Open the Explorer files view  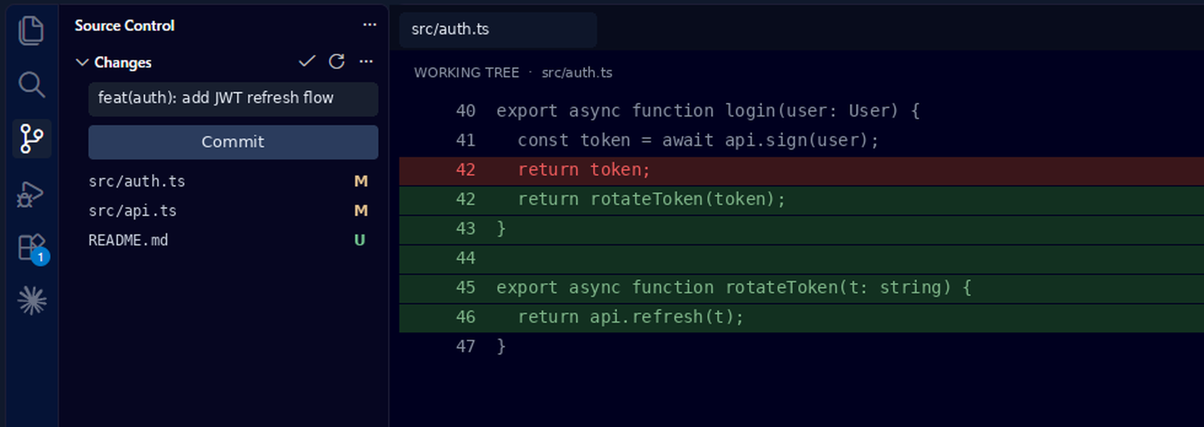point(31,30)
